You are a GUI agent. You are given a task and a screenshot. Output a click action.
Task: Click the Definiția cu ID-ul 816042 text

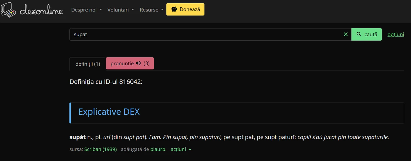(106, 82)
